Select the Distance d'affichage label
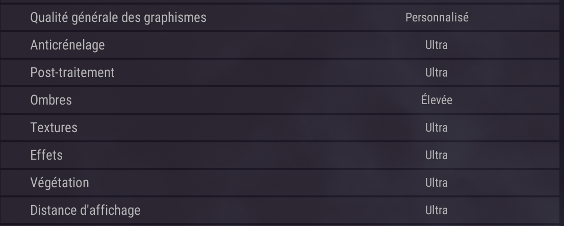This screenshot has width=564, height=226. (x=85, y=210)
